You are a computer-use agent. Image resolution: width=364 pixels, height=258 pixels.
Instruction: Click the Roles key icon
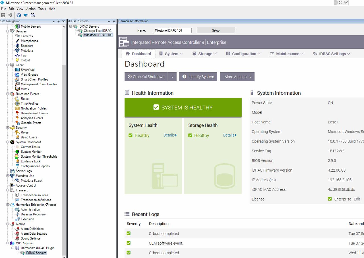18,133
